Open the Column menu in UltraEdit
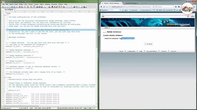This screenshot has height=110, width=197. click(36, 4)
